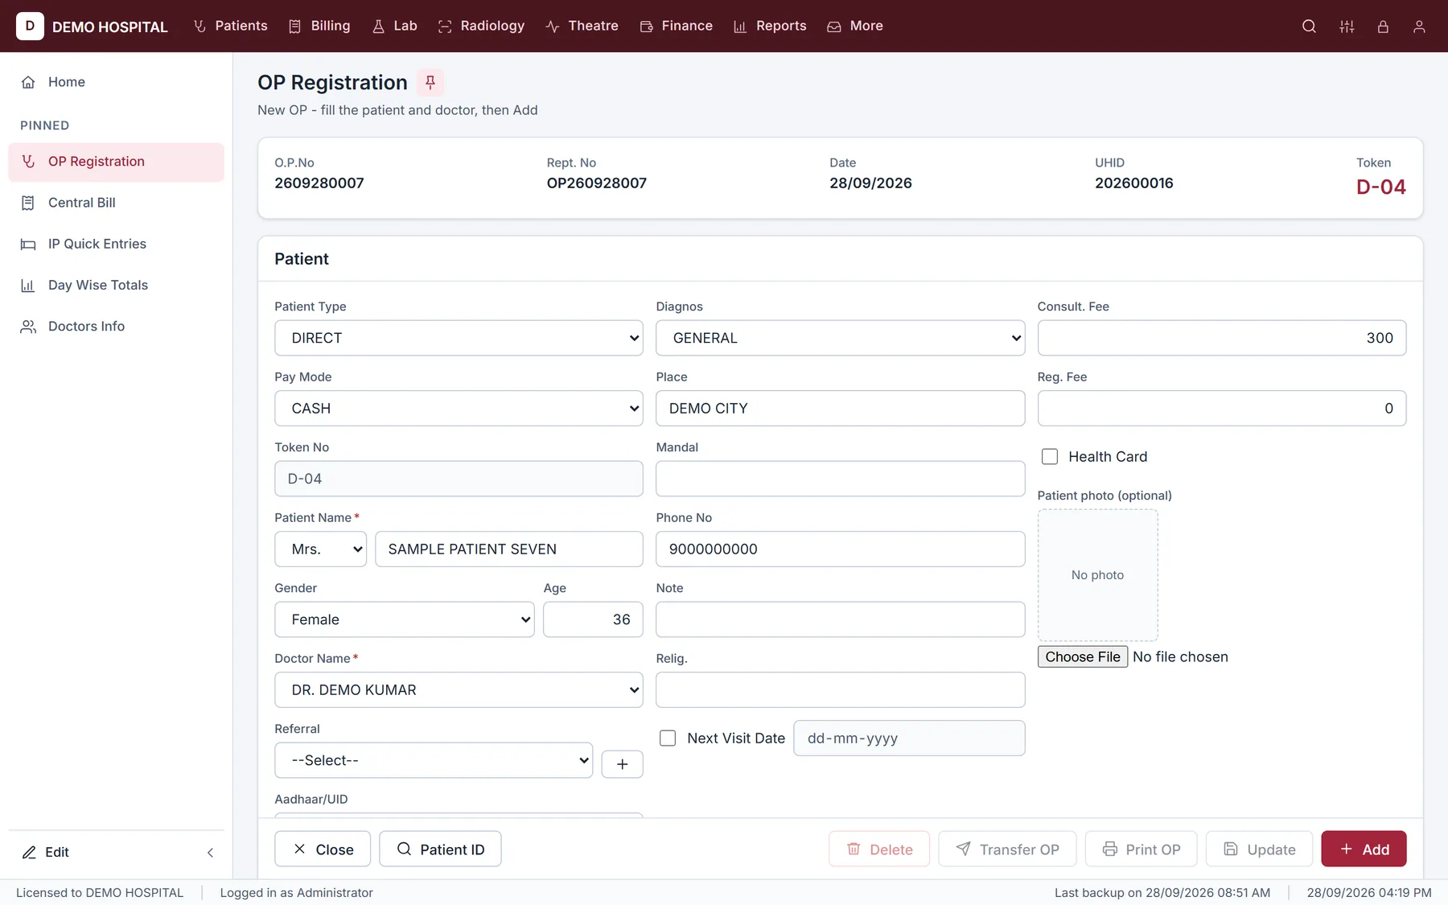This screenshot has width=1448, height=905.
Task: Open the Lab menu
Action: (x=395, y=26)
